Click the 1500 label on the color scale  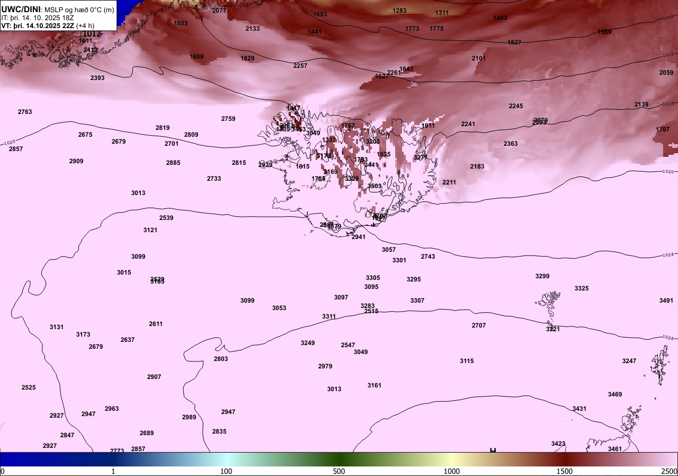coord(565,471)
